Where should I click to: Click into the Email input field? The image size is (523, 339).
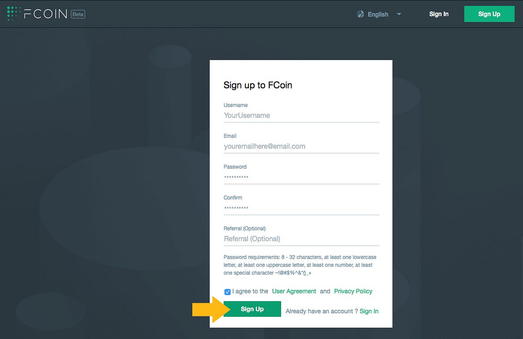(x=301, y=146)
